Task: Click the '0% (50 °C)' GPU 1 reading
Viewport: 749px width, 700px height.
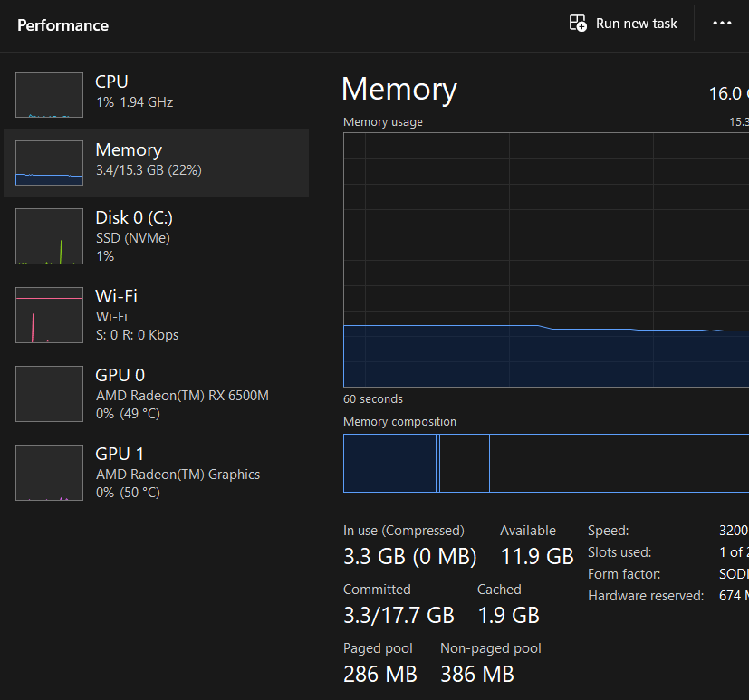Action: 128,493
